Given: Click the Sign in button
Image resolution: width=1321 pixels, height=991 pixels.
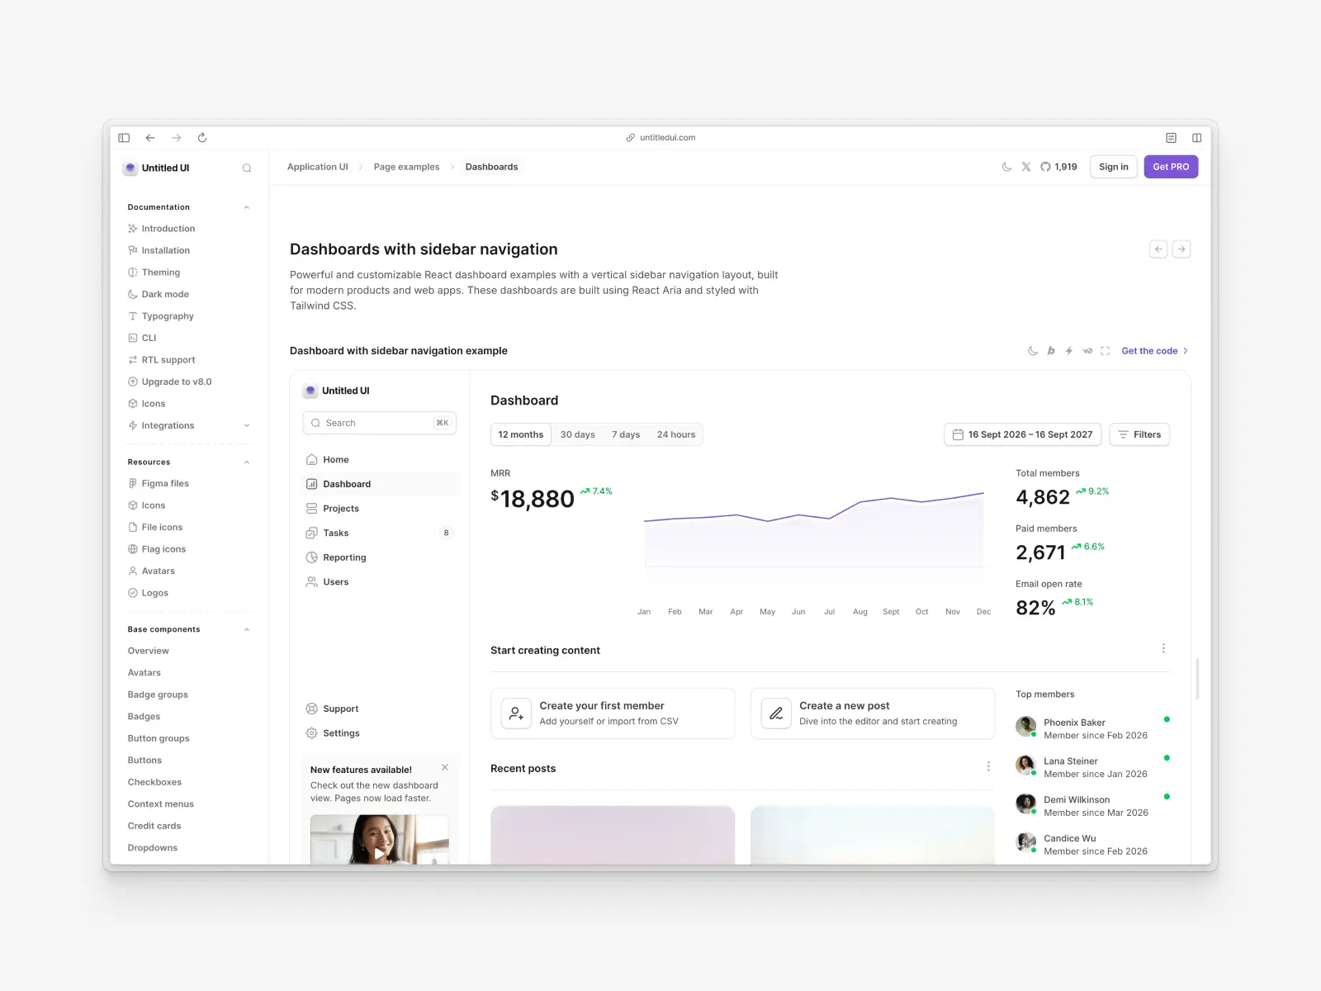Looking at the screenshot, I should 1113,167.
